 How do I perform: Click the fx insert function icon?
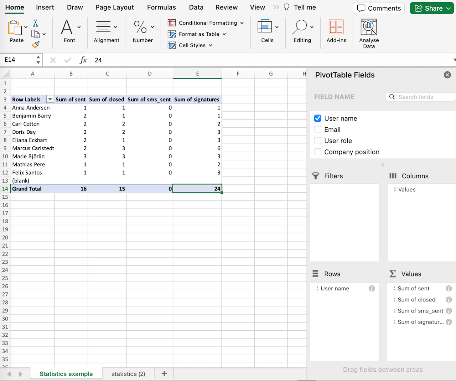pos(83,60)
